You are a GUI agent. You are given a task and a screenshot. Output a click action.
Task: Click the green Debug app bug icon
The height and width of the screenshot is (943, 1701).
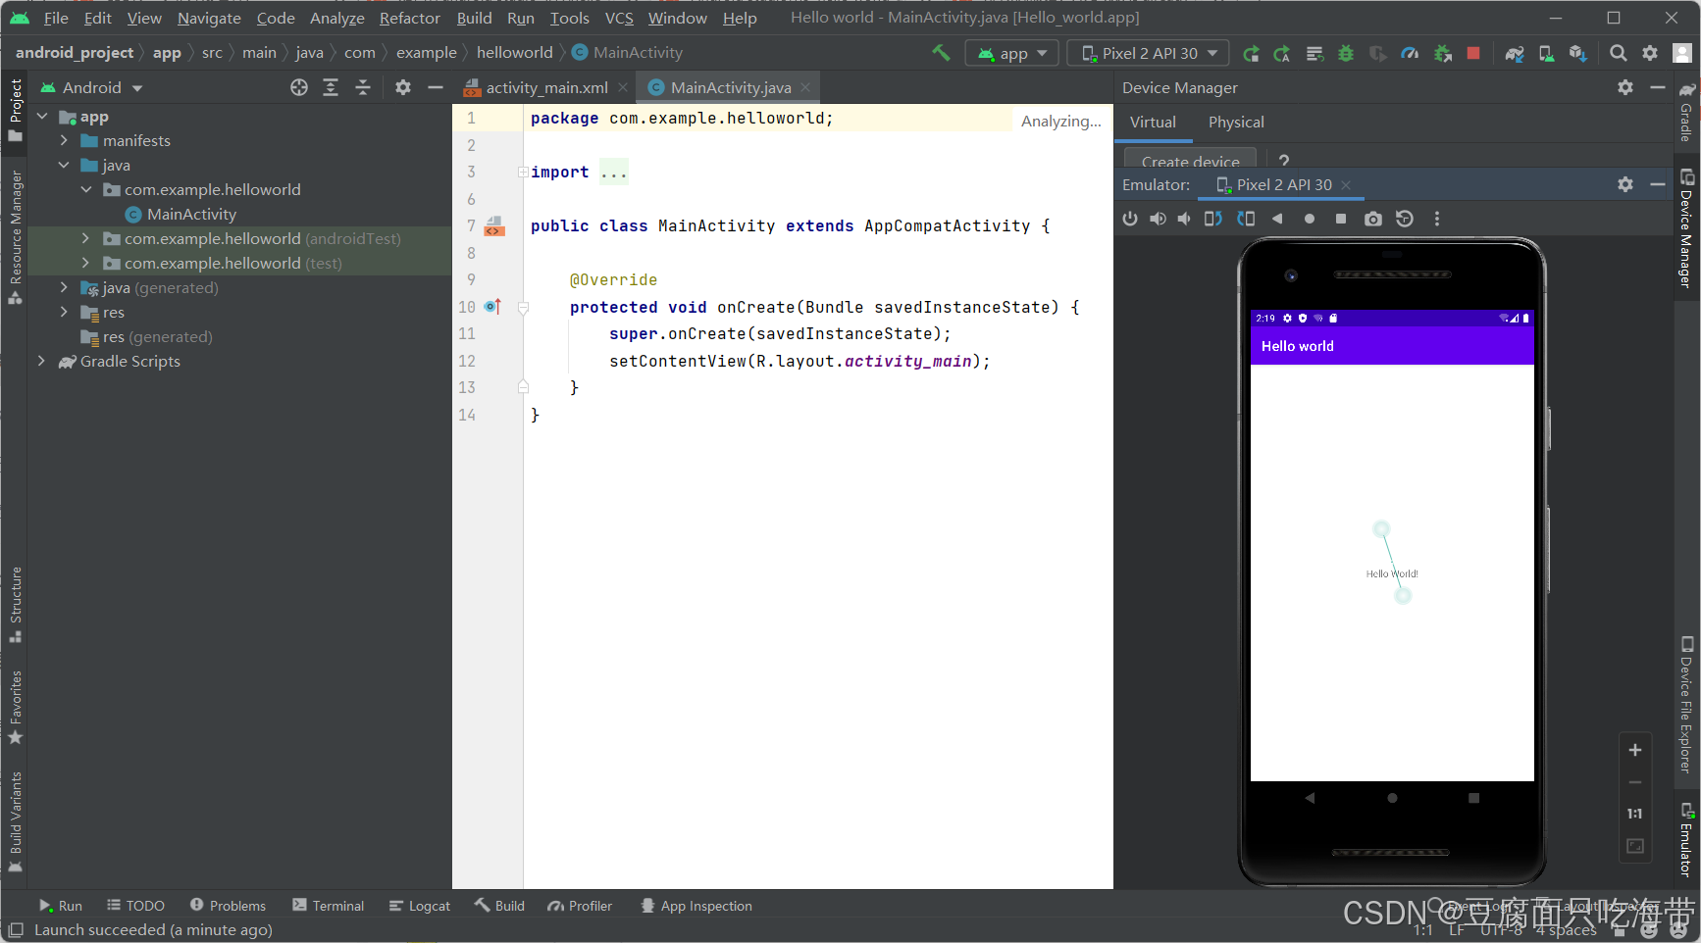(x=1346, y=54)
